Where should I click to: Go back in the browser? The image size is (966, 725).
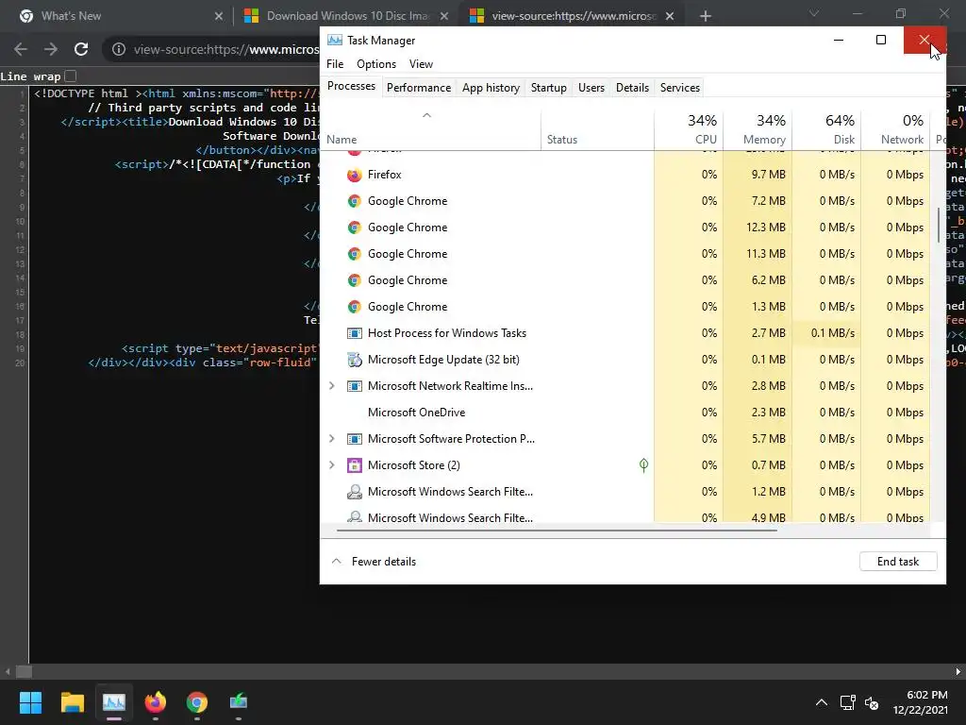(x=21, y=49)
